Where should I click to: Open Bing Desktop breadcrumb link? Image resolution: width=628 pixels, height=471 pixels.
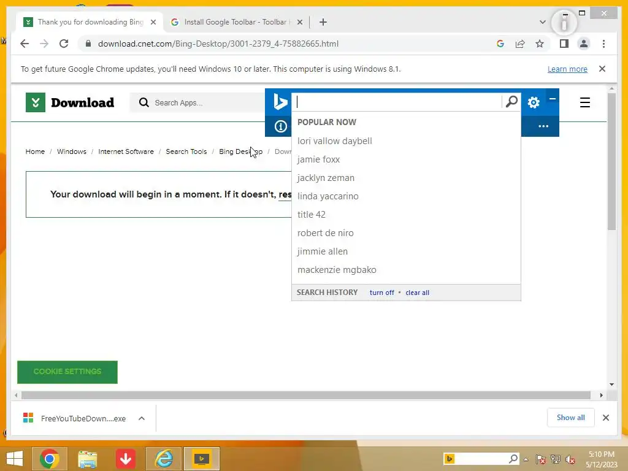pos(240,151)
